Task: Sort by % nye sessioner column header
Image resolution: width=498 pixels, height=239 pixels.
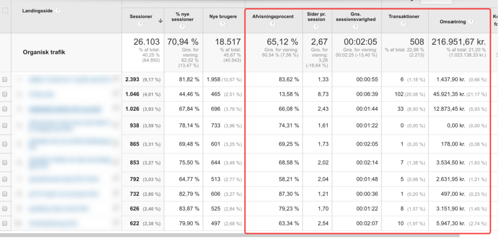Action: point(182,16)
